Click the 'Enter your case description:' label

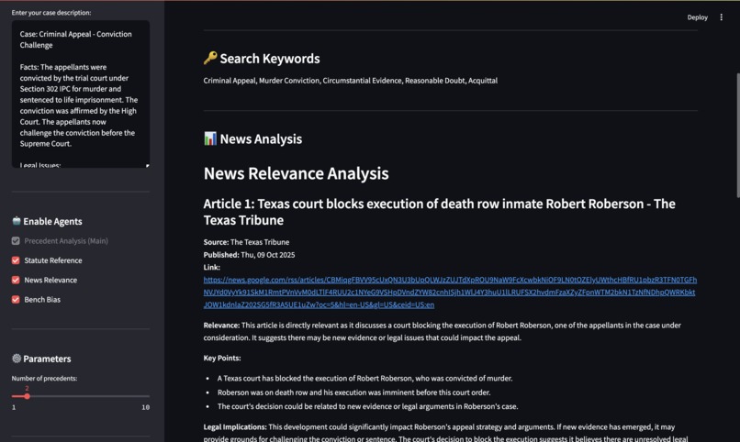[51, 13]
